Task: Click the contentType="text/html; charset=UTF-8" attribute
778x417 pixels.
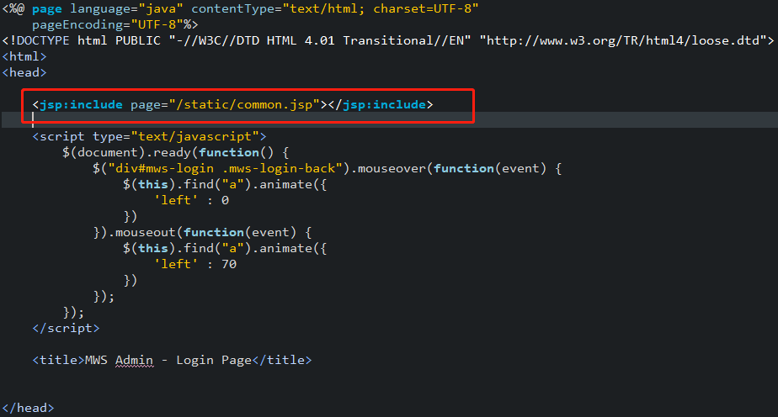Action: point(335,9)
